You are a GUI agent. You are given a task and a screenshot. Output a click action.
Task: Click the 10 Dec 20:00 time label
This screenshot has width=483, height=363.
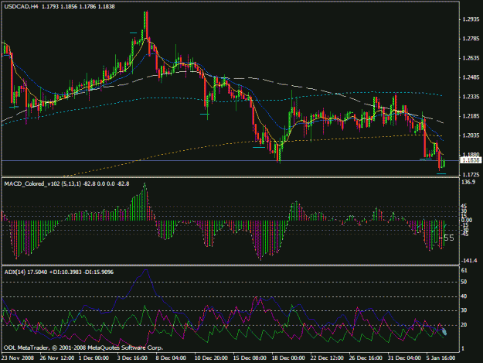point(211,358)
